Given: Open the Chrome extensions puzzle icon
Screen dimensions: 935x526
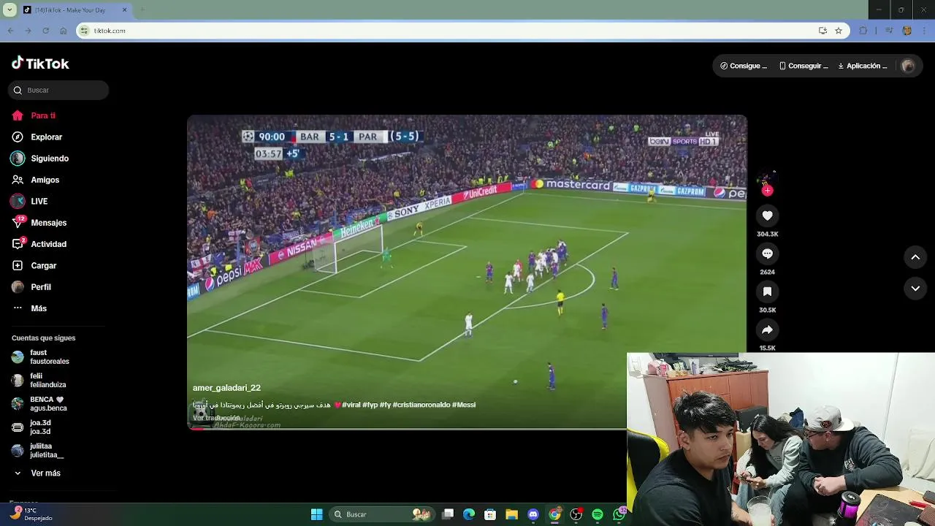Looking at the screenshot, I should pyautogui.click(x=863, y=31).
